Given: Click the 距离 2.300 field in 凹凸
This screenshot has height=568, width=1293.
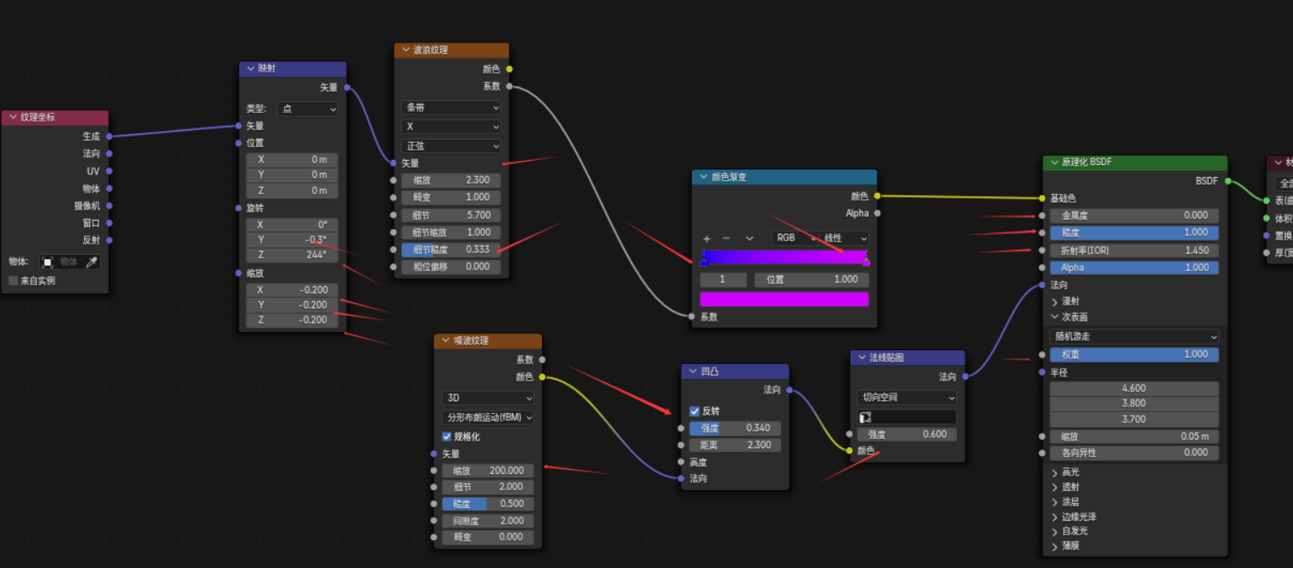Looking at the screenshot, I should [735, 445].
